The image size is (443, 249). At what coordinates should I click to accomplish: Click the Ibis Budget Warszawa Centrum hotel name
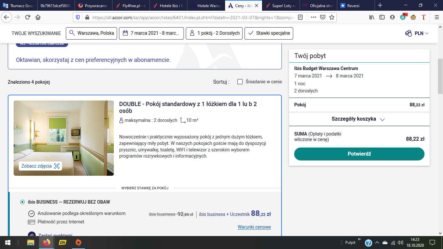tap(326, 68)
